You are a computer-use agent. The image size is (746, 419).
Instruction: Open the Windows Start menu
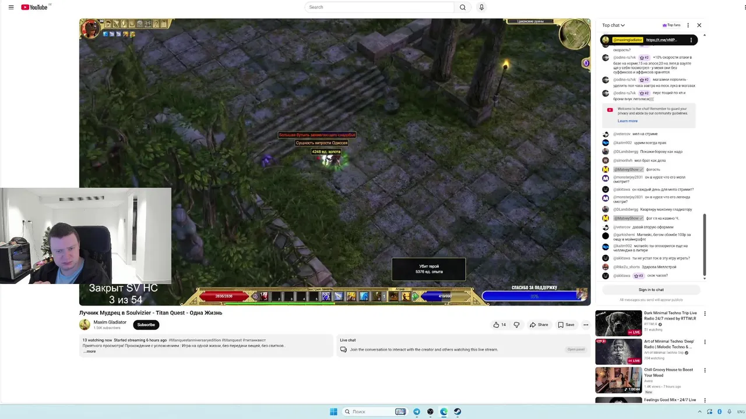[333, 411]
